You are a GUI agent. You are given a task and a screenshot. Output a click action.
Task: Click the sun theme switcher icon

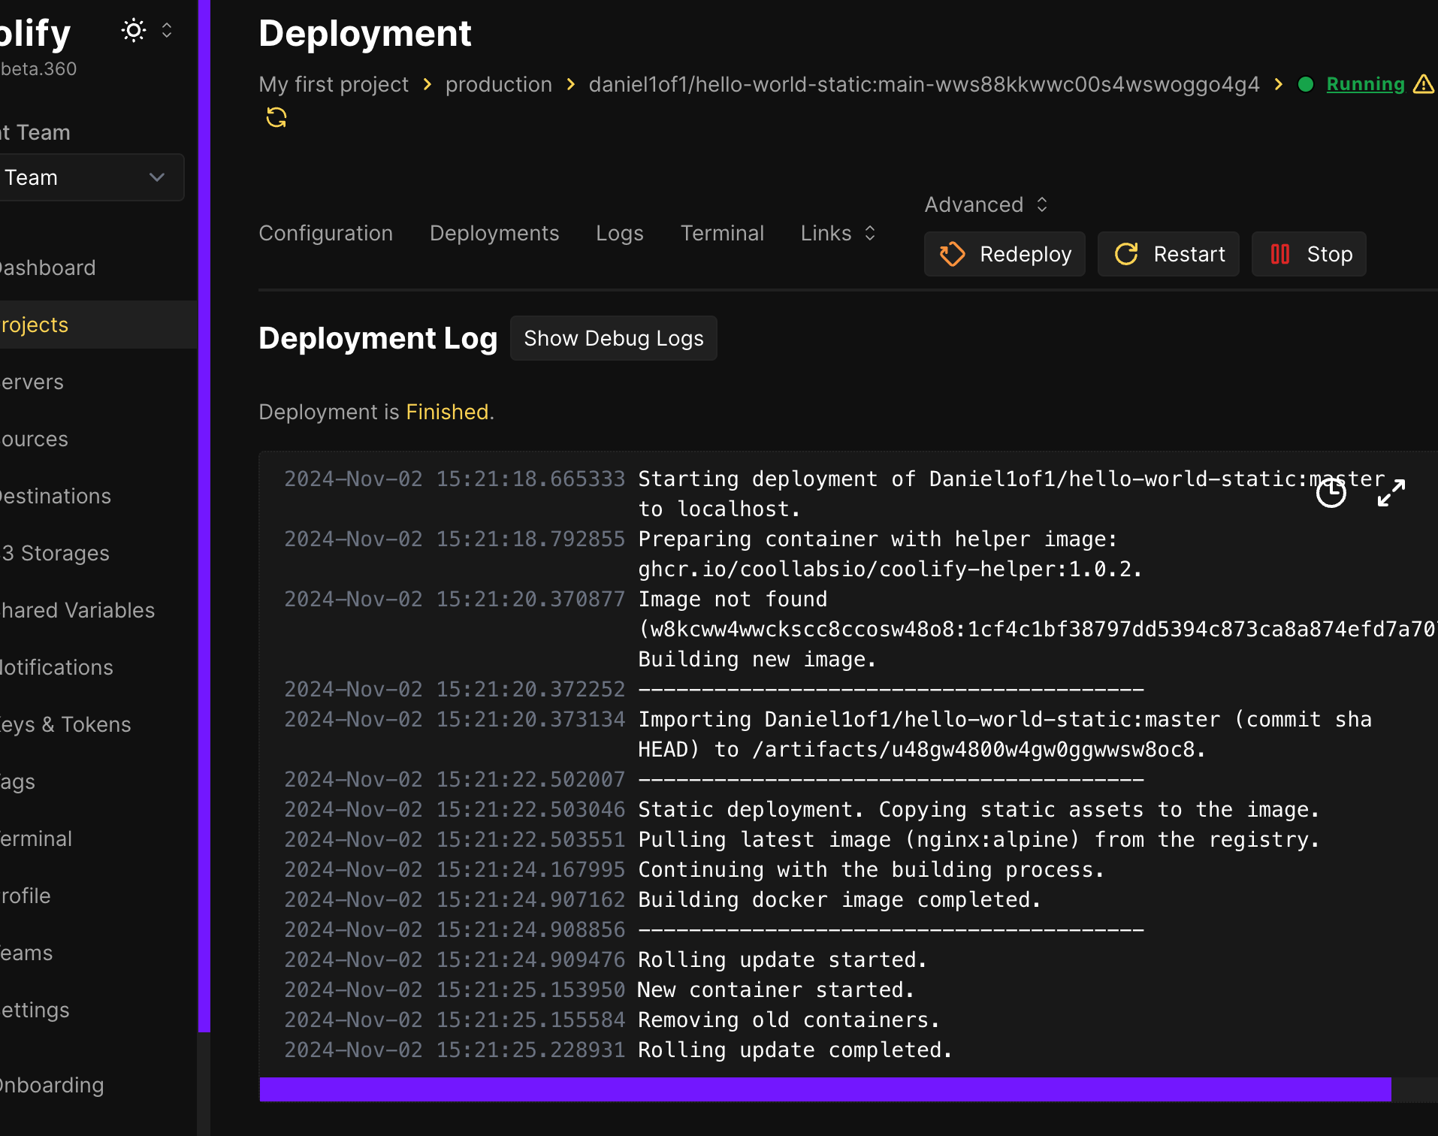point(134,31)
